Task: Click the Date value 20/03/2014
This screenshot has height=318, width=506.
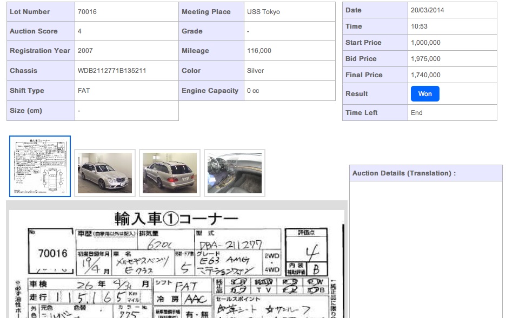Action: click(x=428, y=10)
